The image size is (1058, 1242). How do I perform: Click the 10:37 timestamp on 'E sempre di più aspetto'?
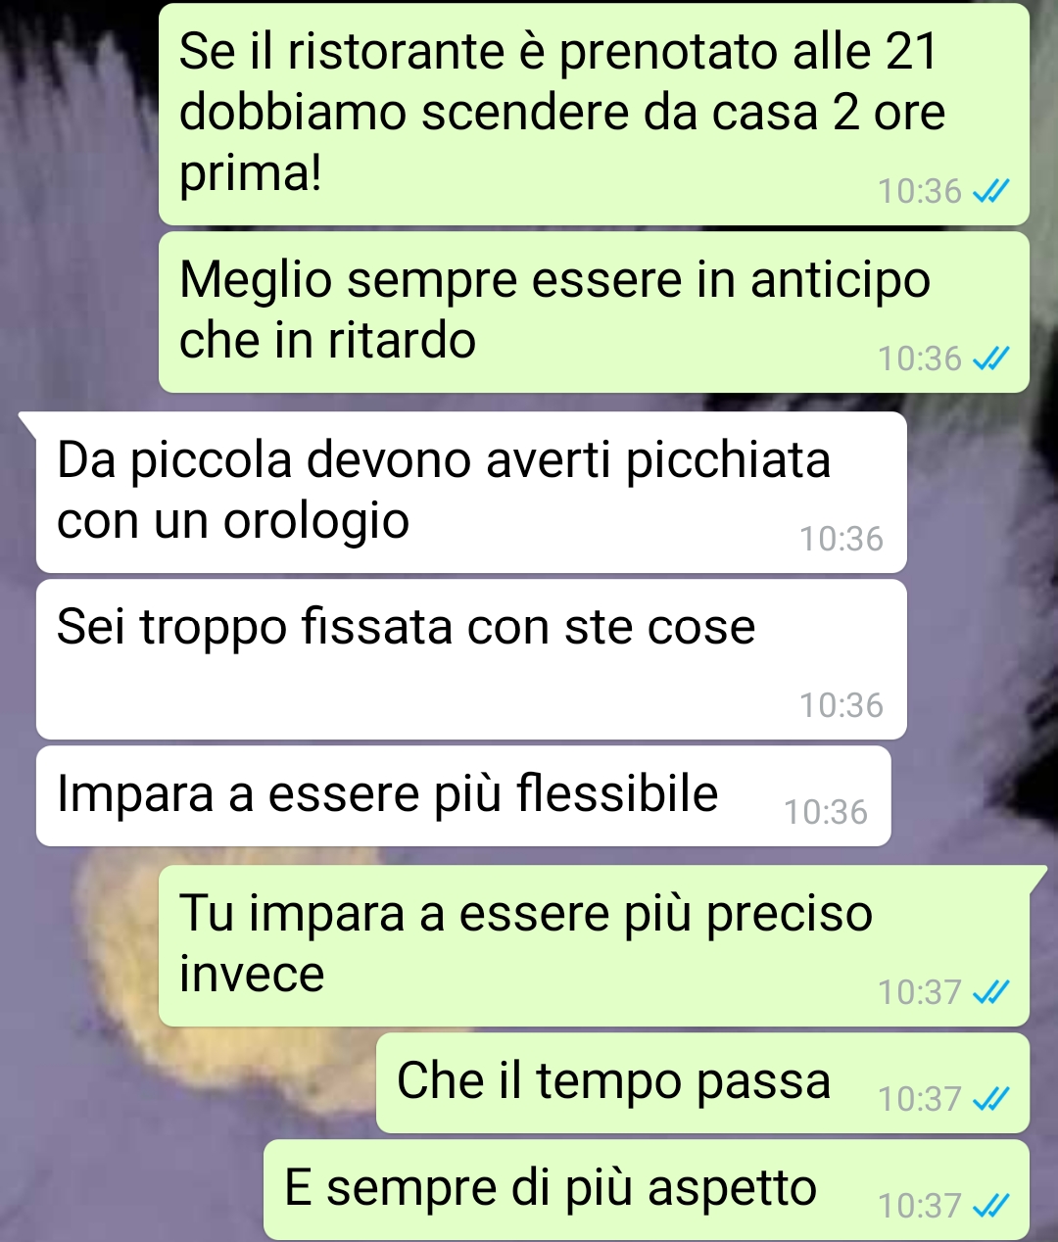[920, 1207]
